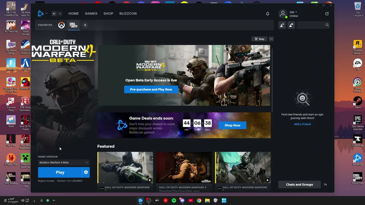Click the Rockstar Games desktop icon
Viewport: 365px width, 205px height.
pos(358,47)
